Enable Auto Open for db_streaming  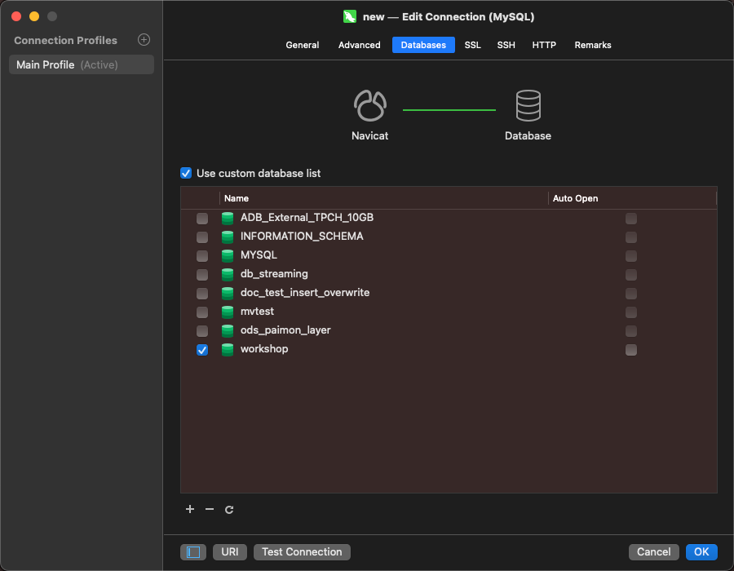click(631, 275)
